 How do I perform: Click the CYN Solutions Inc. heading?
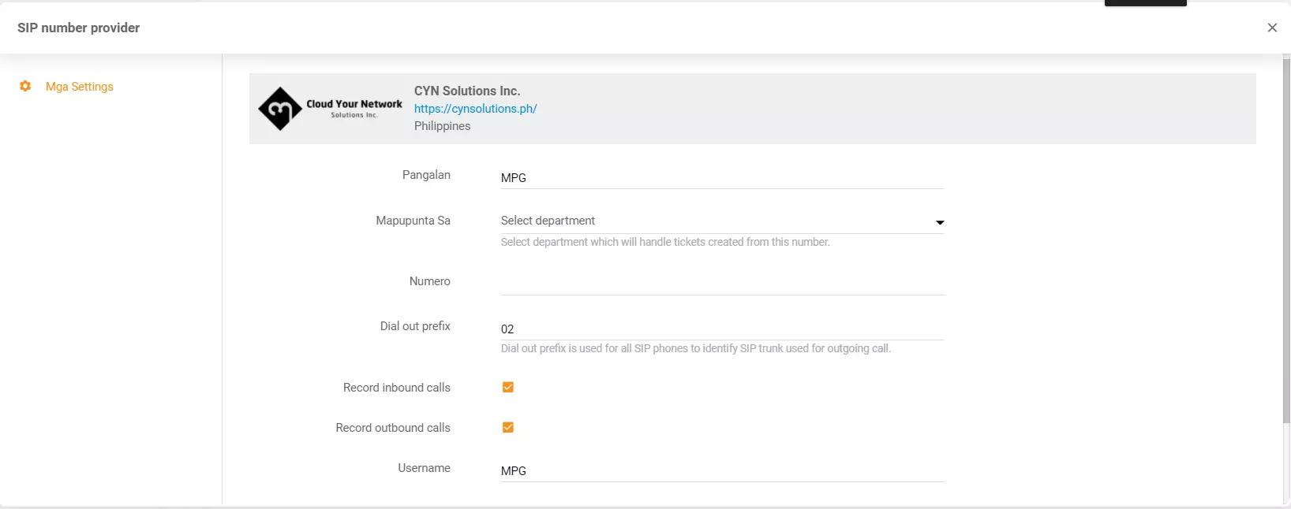[467, 91]
